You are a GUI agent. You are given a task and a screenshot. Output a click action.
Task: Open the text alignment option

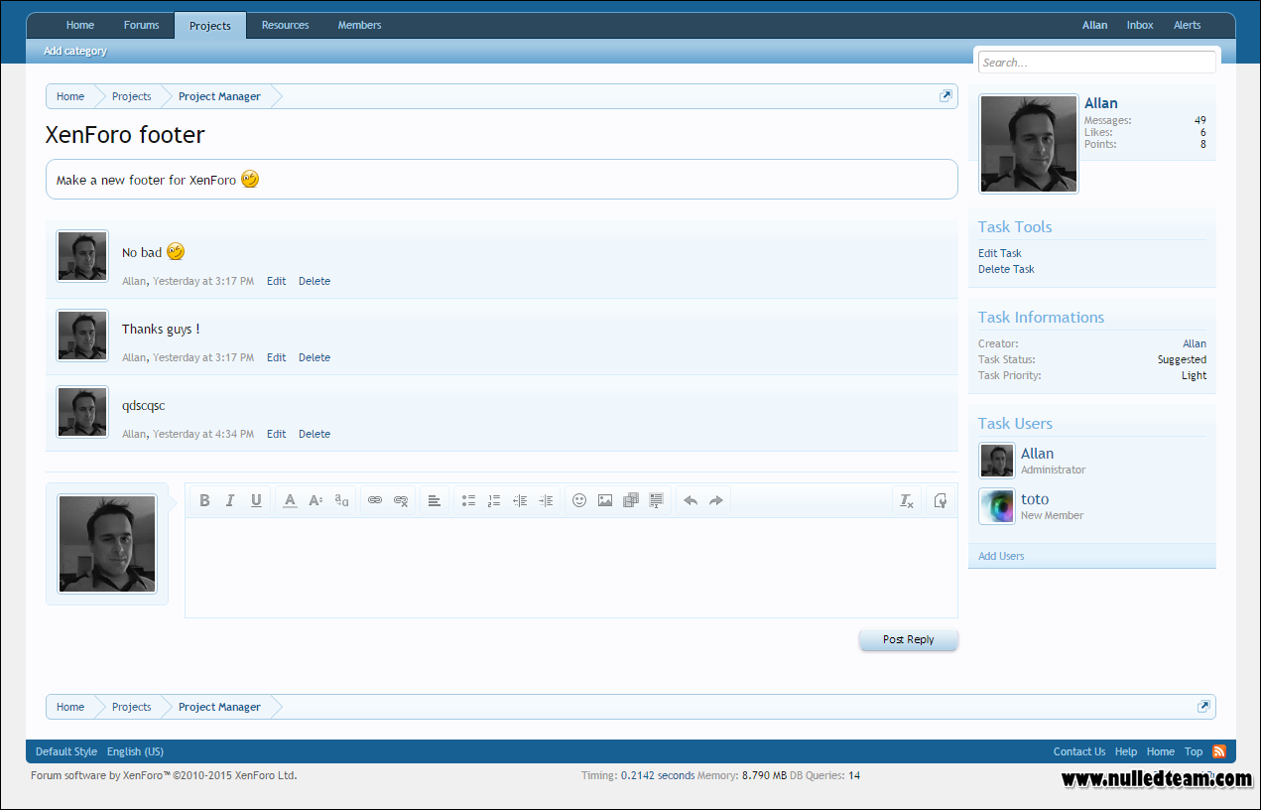(435, 500)
